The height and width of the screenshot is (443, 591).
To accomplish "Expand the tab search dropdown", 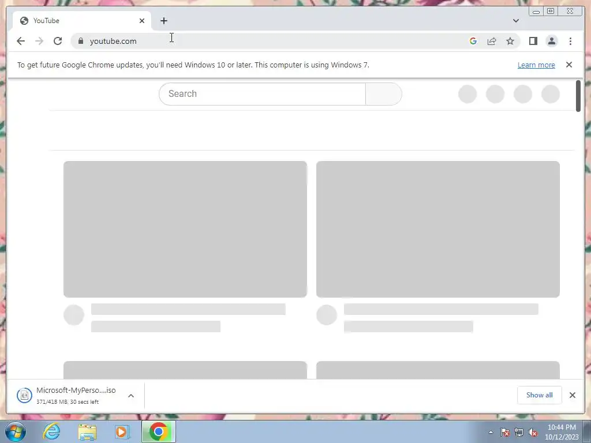I will click(515, 21).
